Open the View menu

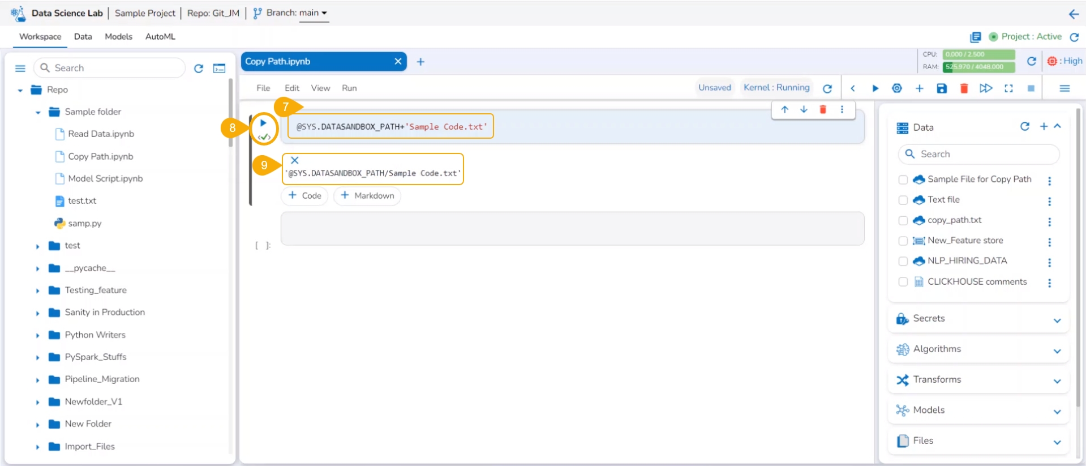coord(320,88)
